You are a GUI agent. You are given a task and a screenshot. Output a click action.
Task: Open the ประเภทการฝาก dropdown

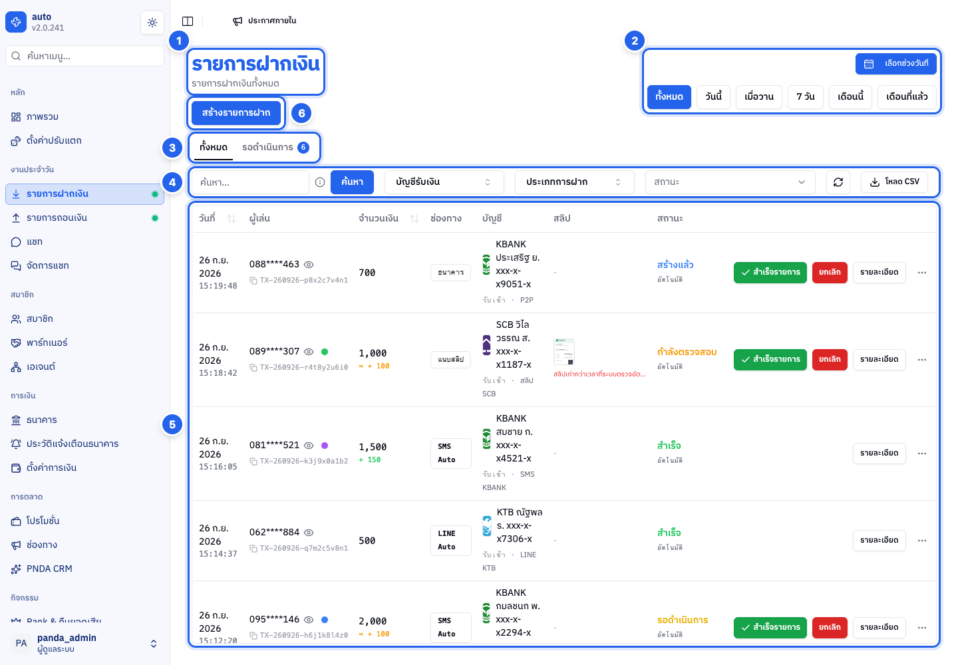point(575,182)
